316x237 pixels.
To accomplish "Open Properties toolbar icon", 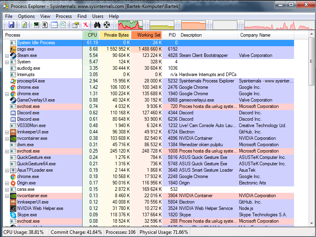I will coord(75,25).
